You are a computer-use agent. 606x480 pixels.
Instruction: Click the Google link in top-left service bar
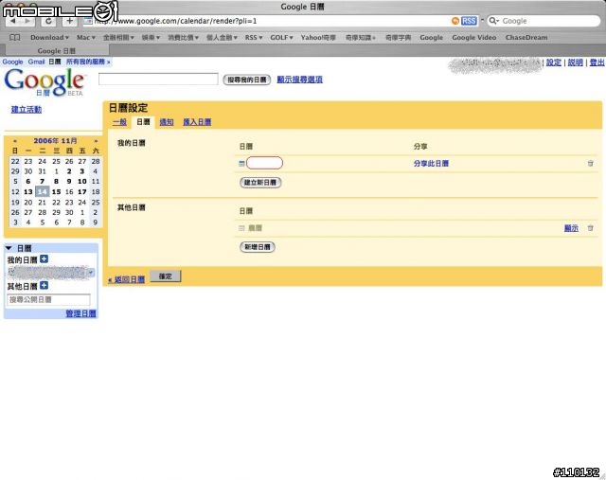pyautogui.click(x=12, y=62)
